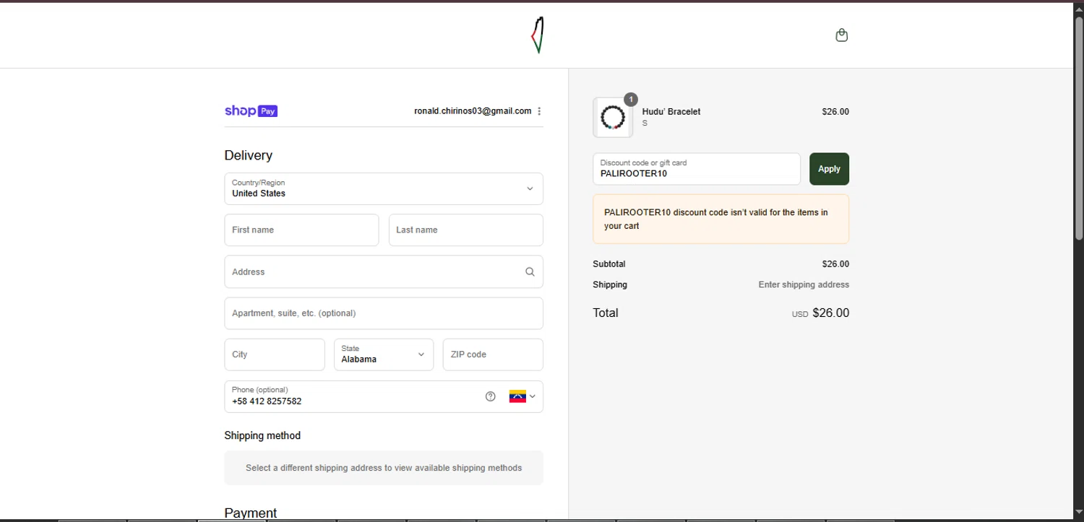
Task: Apply the discount code
Action: pos(829,169)
